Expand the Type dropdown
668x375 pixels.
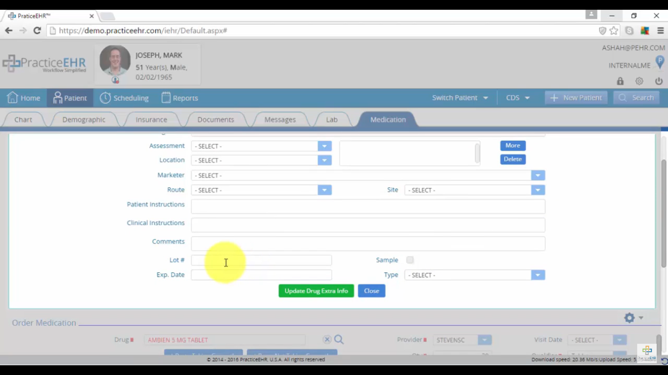pyautogui.click(x=537, y=275)
